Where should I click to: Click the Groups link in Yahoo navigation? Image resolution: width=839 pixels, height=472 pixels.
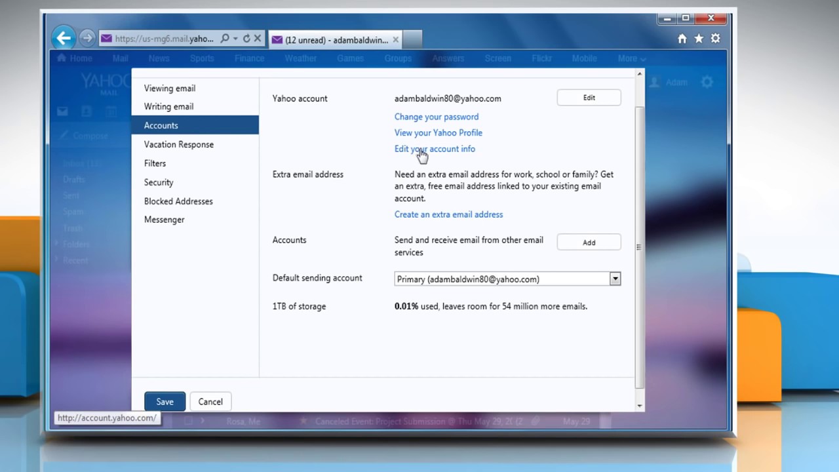[398, 58]
